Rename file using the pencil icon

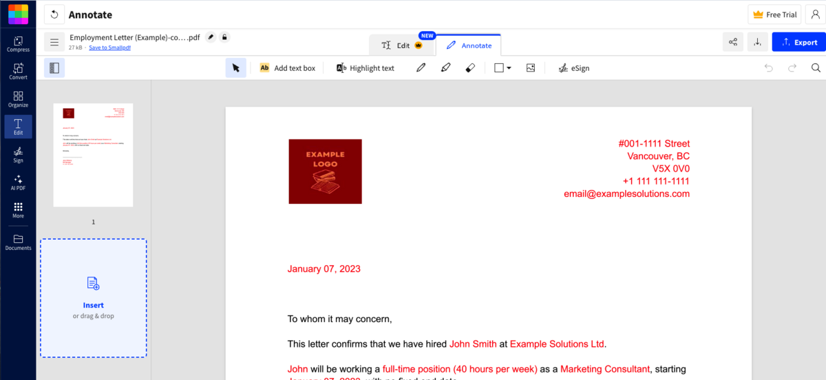(211, 37)
